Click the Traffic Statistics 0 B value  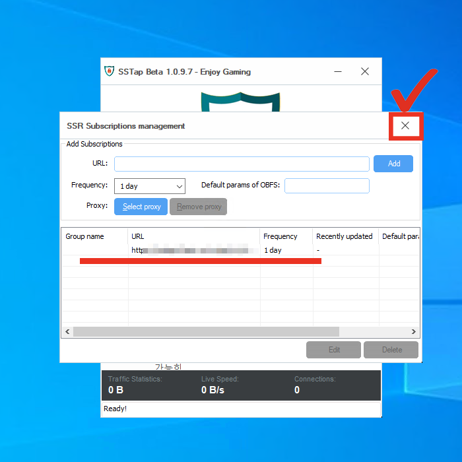click(x=115, y=390)
